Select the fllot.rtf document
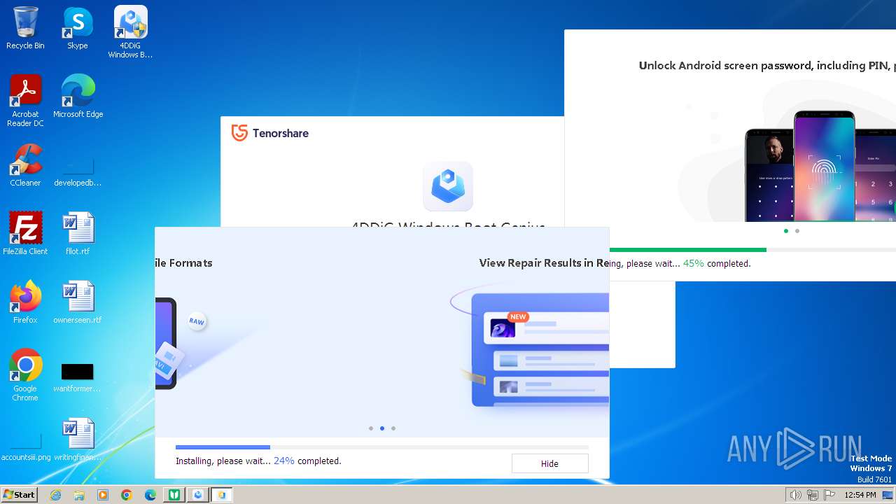Screen dimensions: 896x504 pyautogui.click(x=78, y=234)
